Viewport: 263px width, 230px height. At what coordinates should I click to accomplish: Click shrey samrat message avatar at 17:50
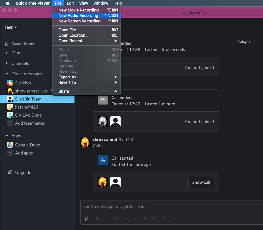[x=85, y=142]
